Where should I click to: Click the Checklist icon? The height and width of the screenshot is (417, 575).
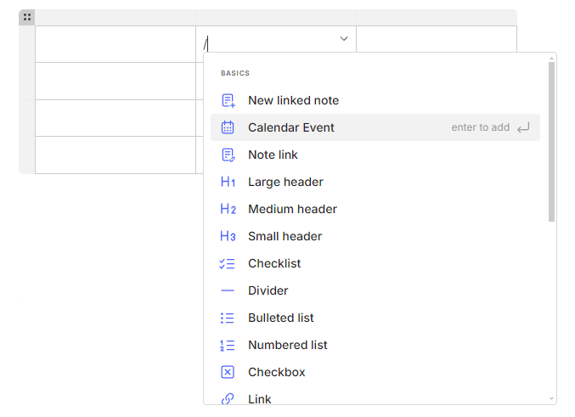pos(227,263)
